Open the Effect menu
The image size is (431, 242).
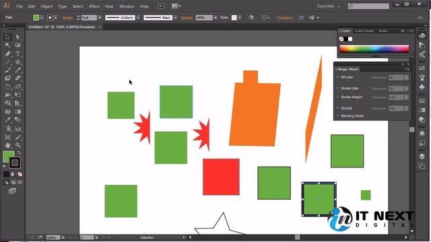point(94,6)
